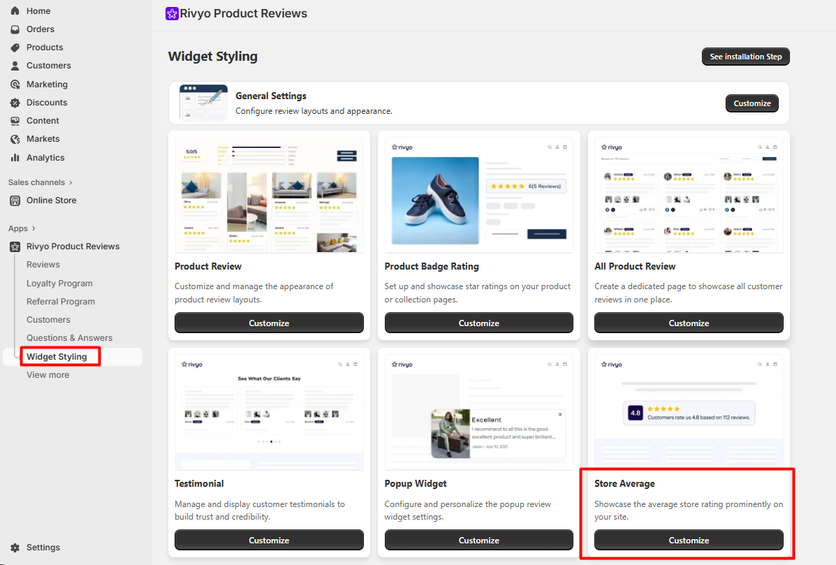Customize the Store Average widget
836x565 pixels.
click(x=689, y=540)
